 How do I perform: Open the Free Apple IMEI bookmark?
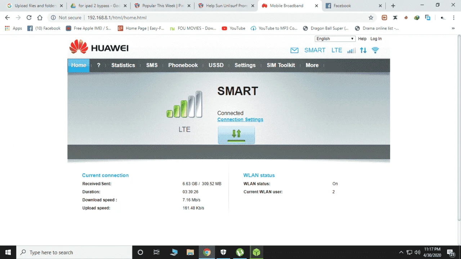(89, 28)
